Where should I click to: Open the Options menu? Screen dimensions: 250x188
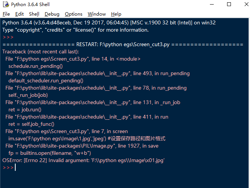(x=73, y=14)
